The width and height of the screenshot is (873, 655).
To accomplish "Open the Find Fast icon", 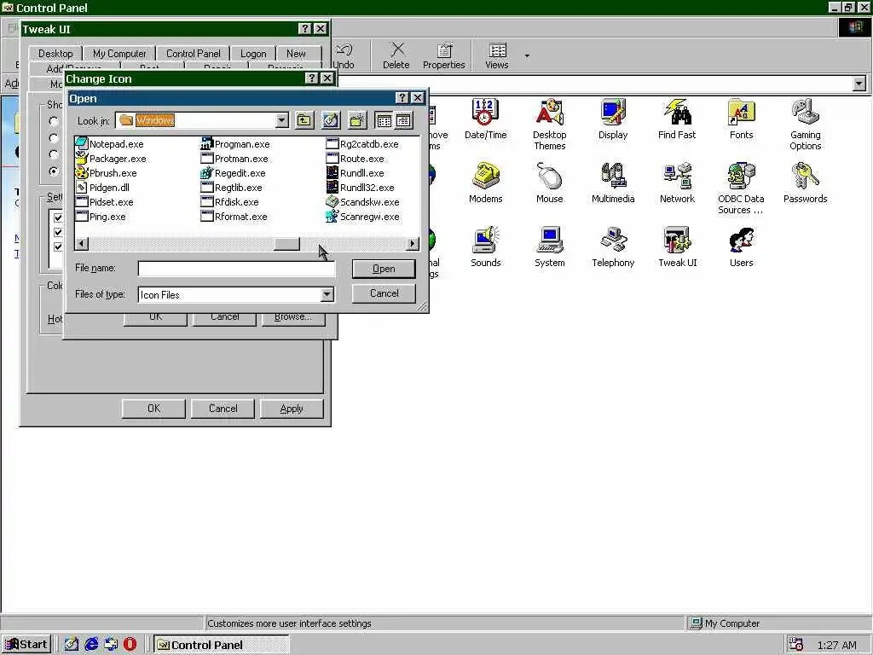I will tap(676, 119).
